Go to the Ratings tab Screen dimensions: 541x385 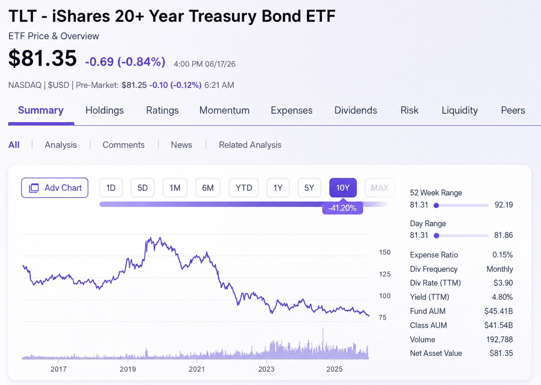[162, 110]
